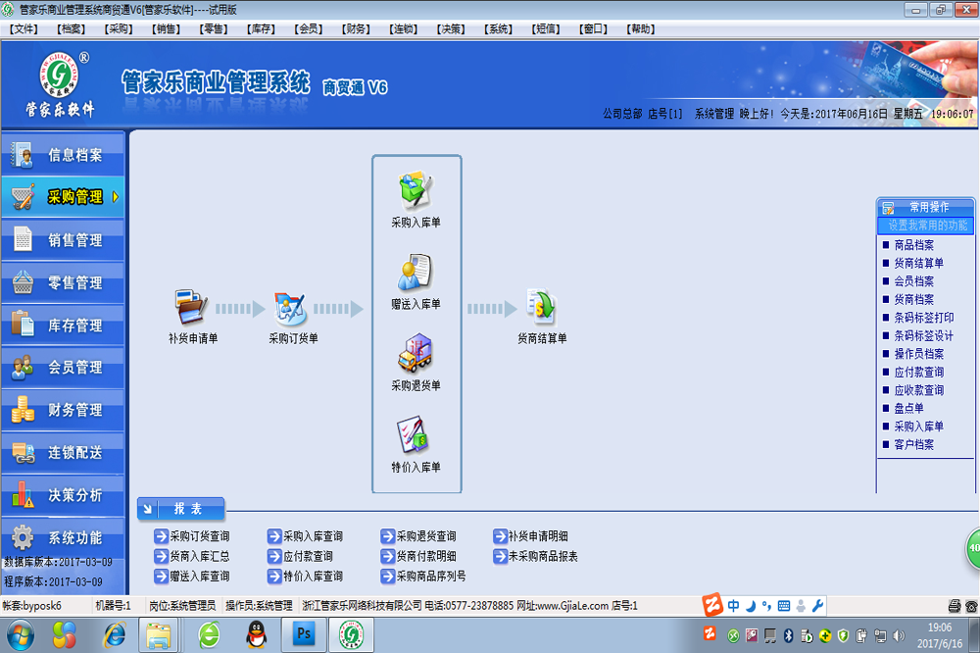Click 设置我常用的功能 button
The height and width of the screenshot is (653, 980).
coord(926,226)
